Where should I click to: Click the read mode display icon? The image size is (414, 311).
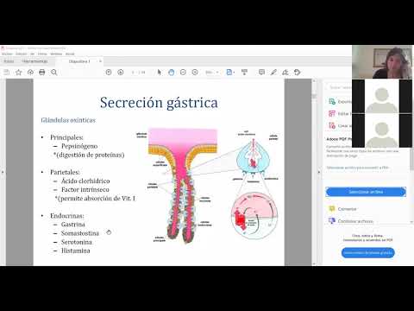(244, 73)
